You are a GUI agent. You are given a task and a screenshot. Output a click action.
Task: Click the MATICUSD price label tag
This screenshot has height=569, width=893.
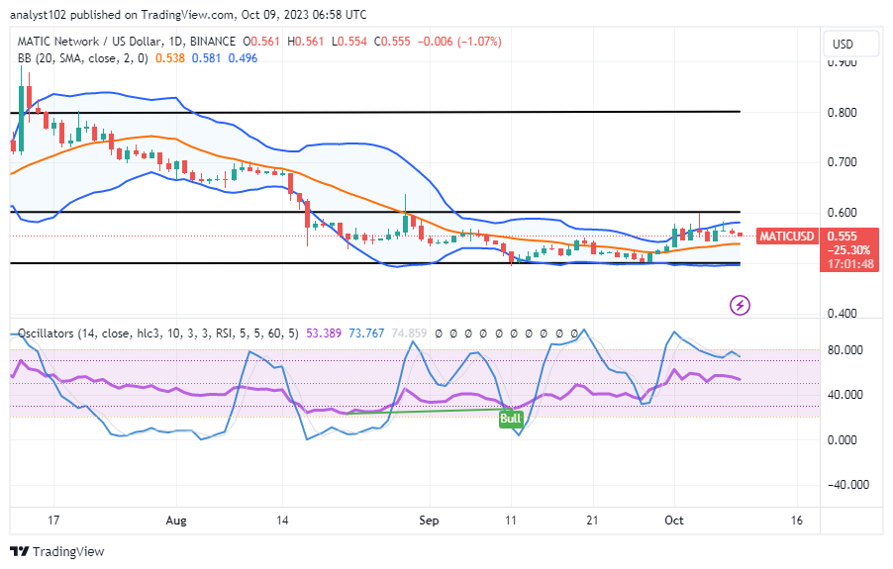[x=787, y=237]
